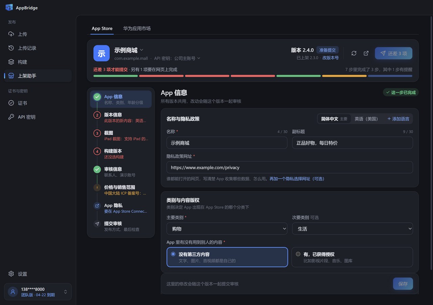The width and height of the screenshot is (433, 305).
Task: Open the 构建版本 step
Action: (x=121, y=154)
